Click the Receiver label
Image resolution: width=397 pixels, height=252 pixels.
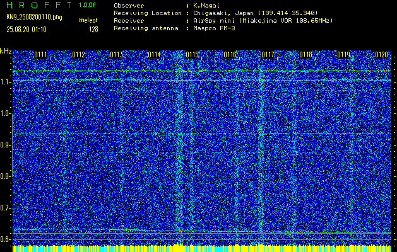[129, 20]
